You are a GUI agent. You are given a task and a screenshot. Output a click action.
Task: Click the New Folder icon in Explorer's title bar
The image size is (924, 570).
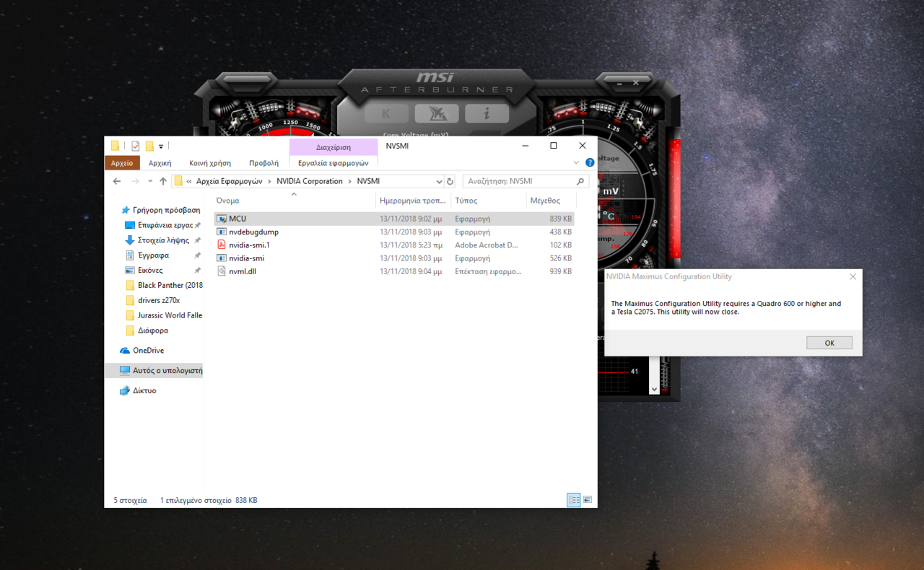coord(149,146)
